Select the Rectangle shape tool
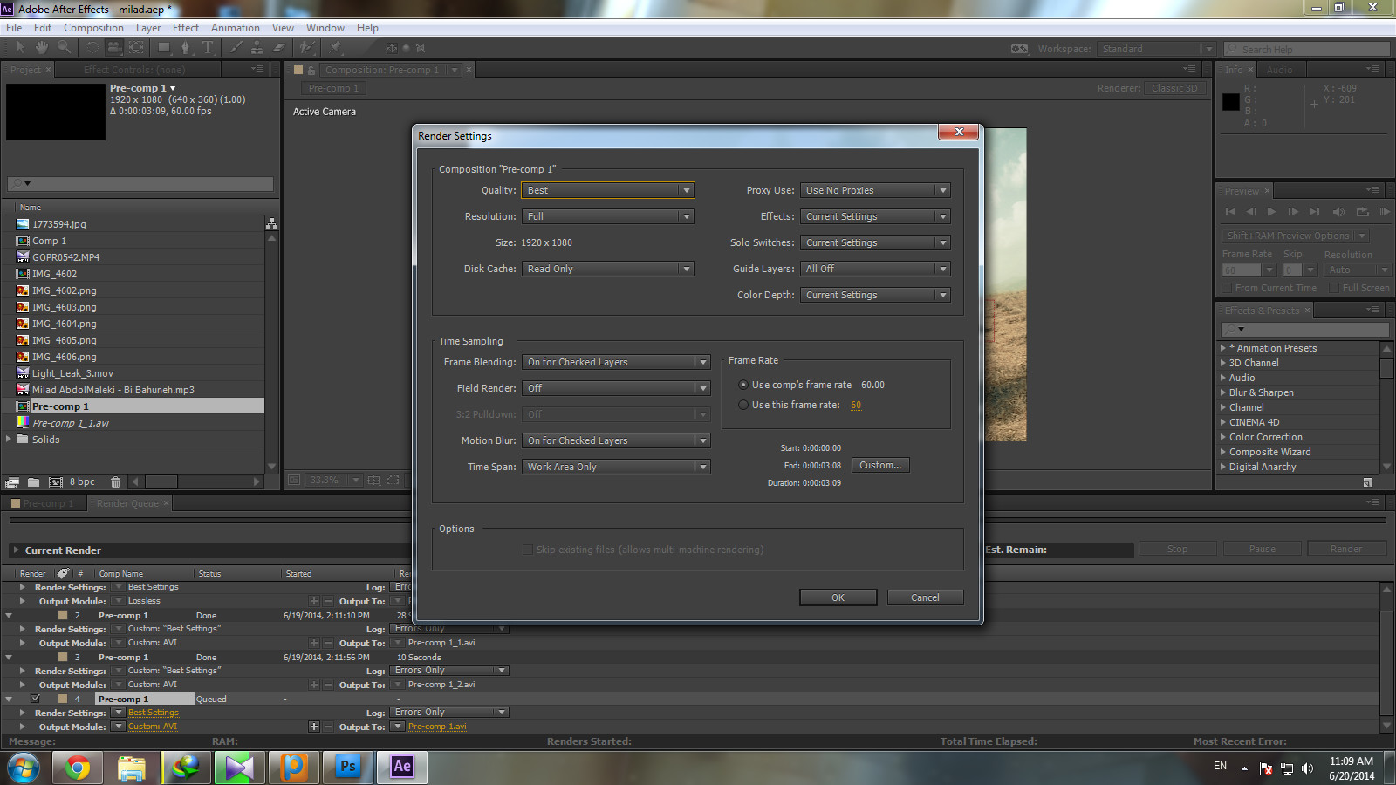This screenshot has height=785, width=1396. 163,47
